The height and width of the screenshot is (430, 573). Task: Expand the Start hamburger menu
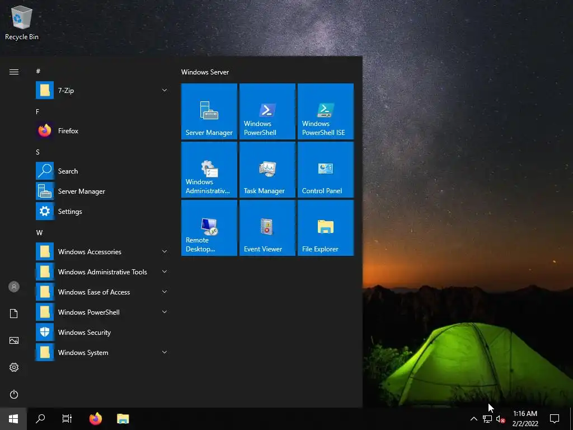(x=14, y=72)
